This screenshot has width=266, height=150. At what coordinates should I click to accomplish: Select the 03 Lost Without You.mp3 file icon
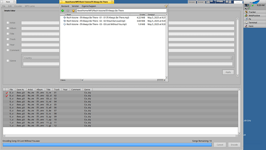tap(64, 24)
